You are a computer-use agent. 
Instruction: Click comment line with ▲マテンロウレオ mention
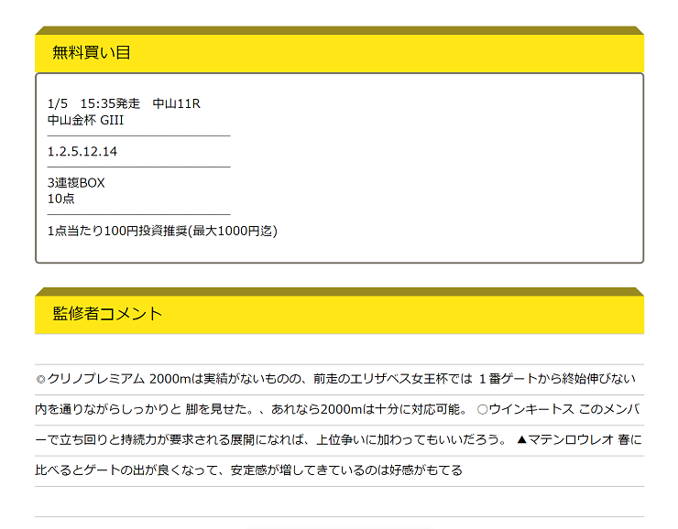pos(339,440)
